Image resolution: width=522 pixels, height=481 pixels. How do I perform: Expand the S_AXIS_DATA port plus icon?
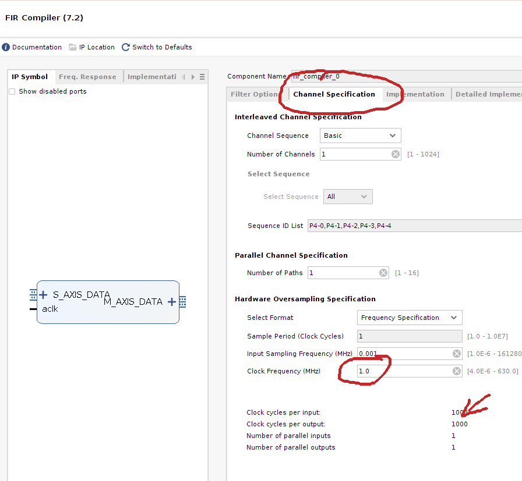(x=43, y=295)
